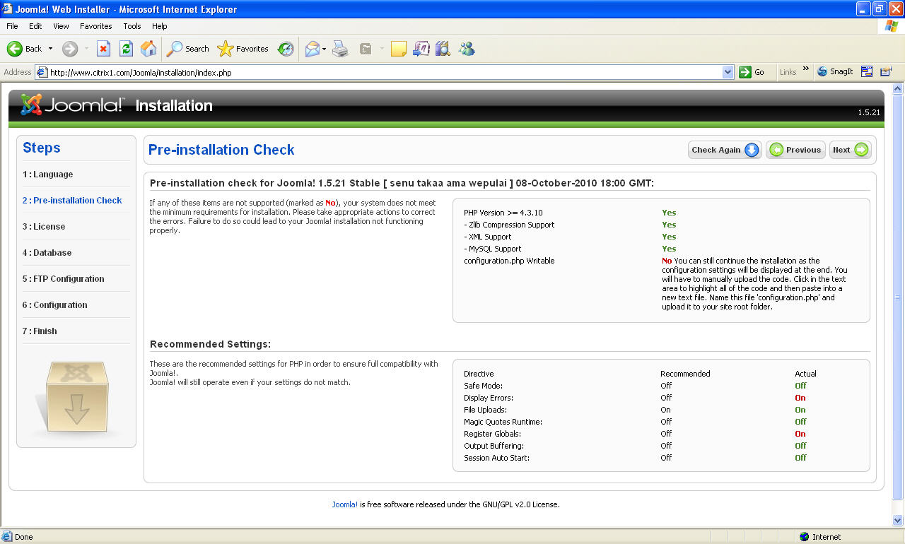Screen dimensions: 905x544
Task: Click step '1 : Language'
Action: coord(47,175)
